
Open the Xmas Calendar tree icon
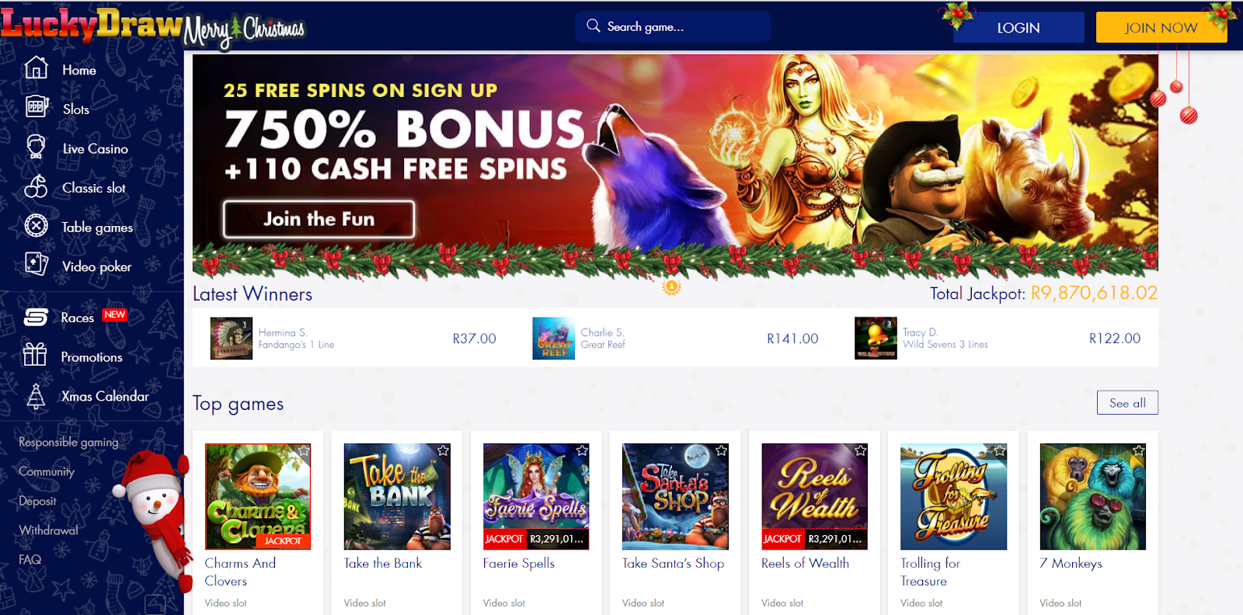pyautogui.click(x=36, y=396)
